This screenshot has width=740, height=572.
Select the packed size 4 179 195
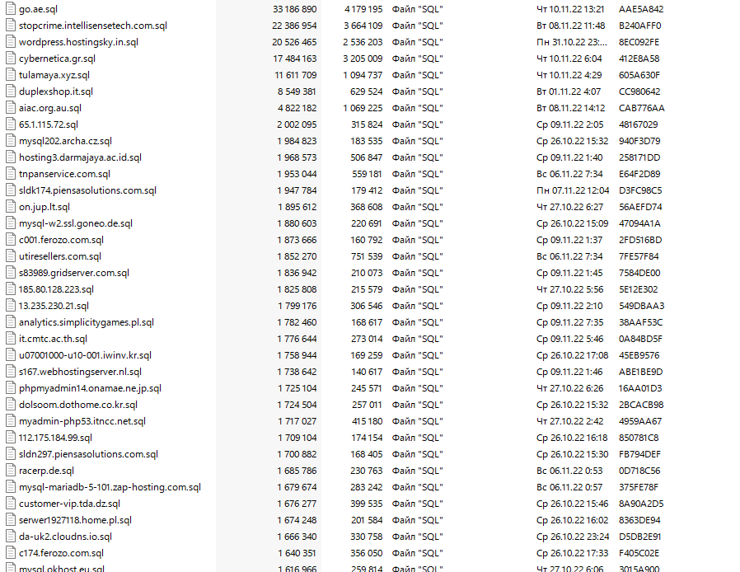pos(363,9)
